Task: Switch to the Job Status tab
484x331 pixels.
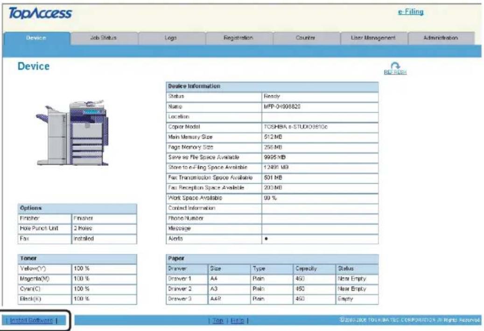Action: [x=104, y=38]
